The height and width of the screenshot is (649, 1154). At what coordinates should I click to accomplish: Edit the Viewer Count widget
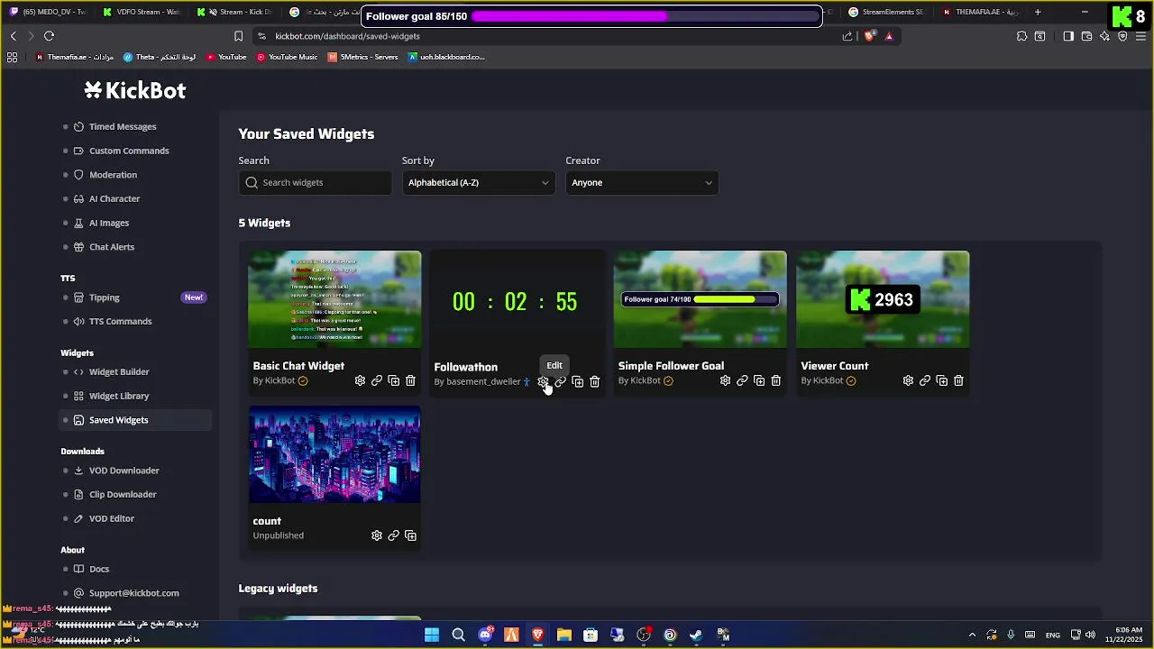pos(908,380)
